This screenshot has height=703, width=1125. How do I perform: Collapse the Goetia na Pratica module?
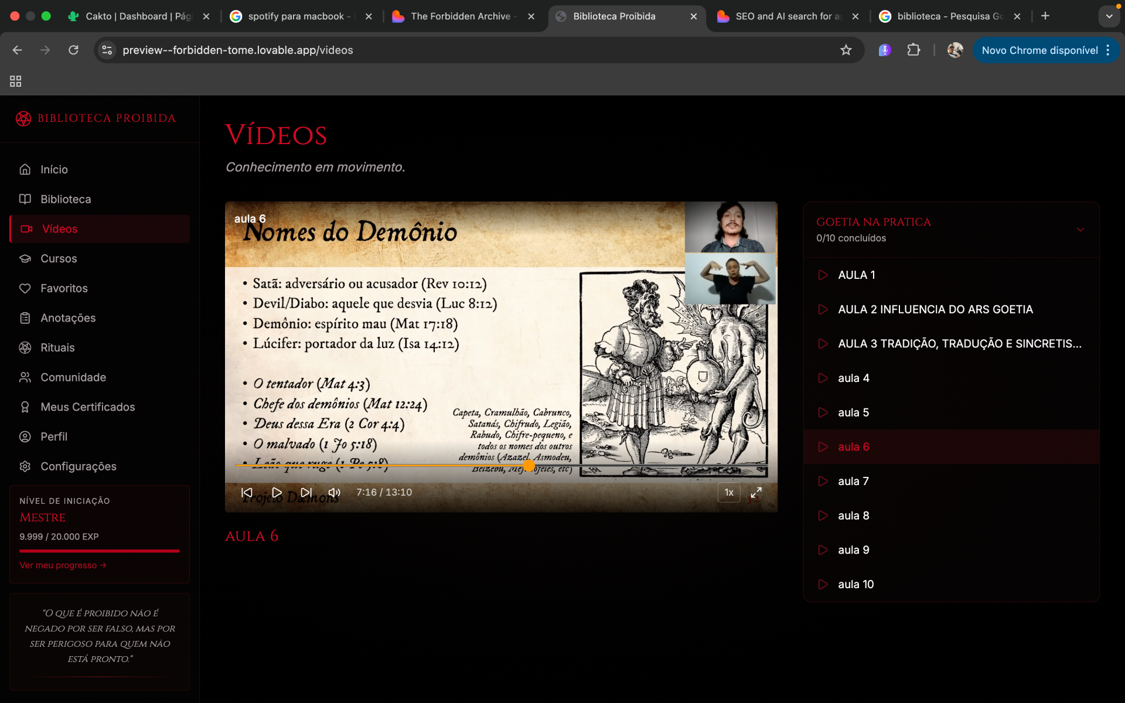1080,230
